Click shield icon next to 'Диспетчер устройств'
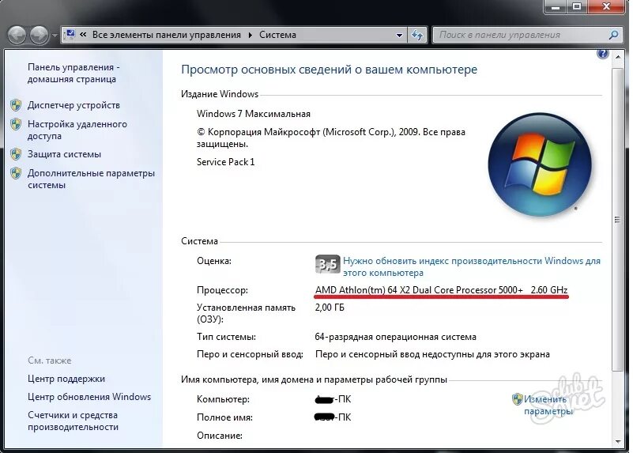The width and height of the screenshot is (633, 453). point(16,105)
